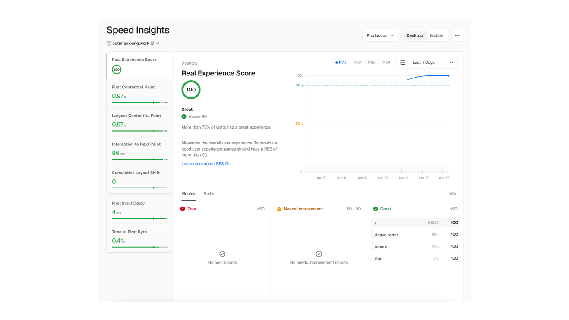
Task: Open the more options ellipsis menu
Action: pos(457,35)
